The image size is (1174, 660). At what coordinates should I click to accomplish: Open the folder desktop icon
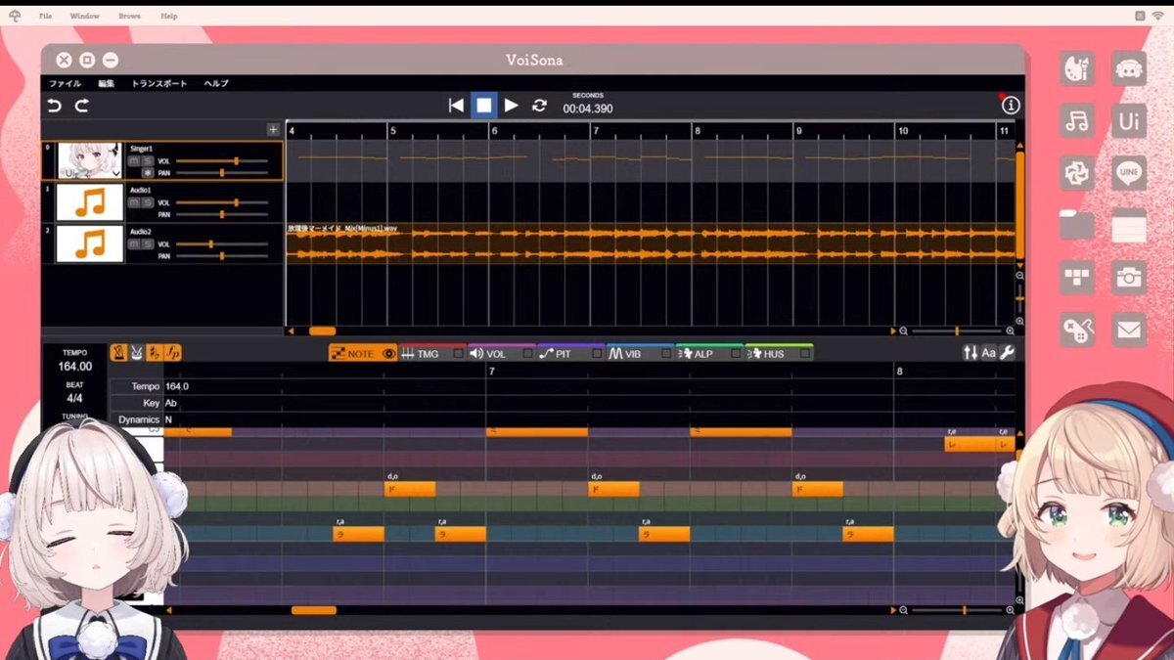1076,225
